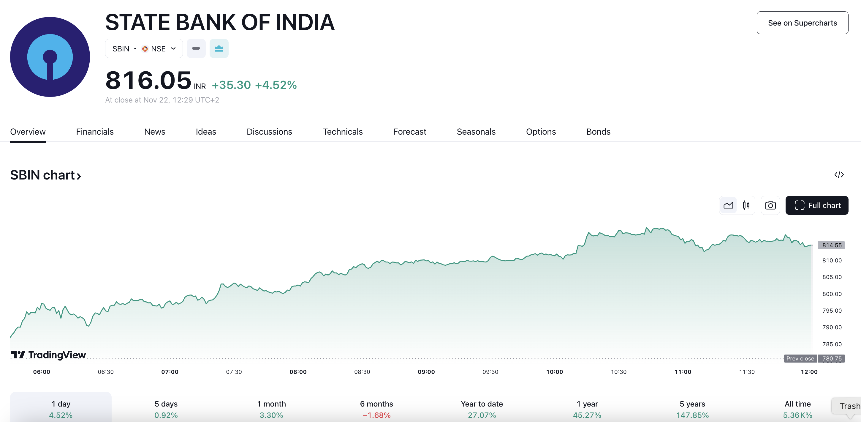Click the State Bank of India logo
Viewport: 861px width, 422px height.
pos(50,57)
